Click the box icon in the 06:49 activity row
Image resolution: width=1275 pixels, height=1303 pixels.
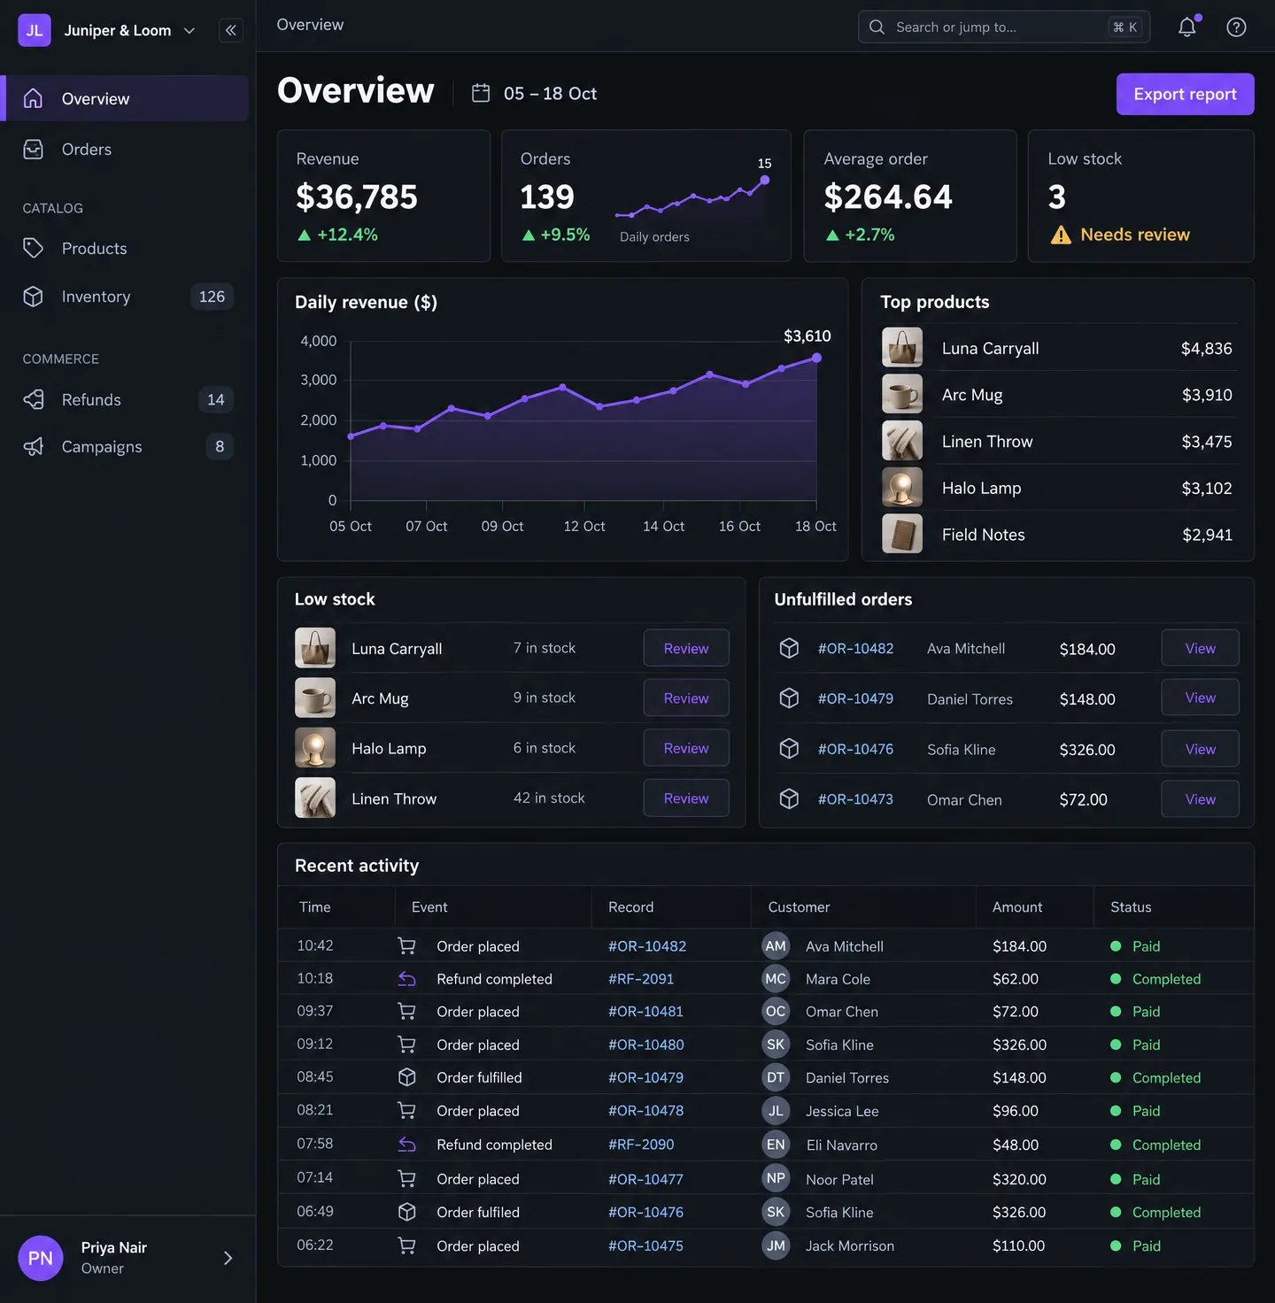click(406, 1212)
